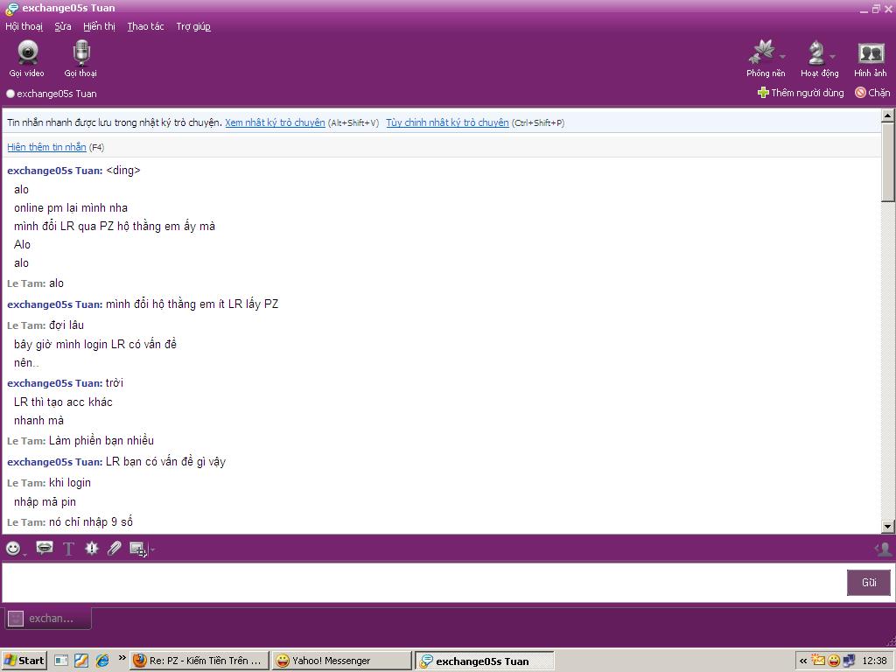Launch Internet Explorer from quick launch
Screen dimensions: 896x672
coord(102,661)
